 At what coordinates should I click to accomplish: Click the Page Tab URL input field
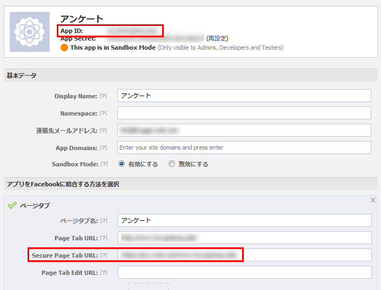[x=245, y=238]
